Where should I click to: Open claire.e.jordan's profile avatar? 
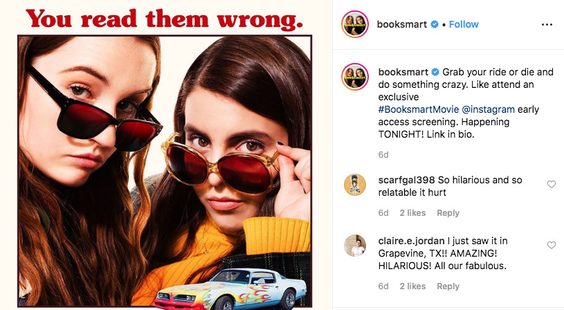pos(354,246)
